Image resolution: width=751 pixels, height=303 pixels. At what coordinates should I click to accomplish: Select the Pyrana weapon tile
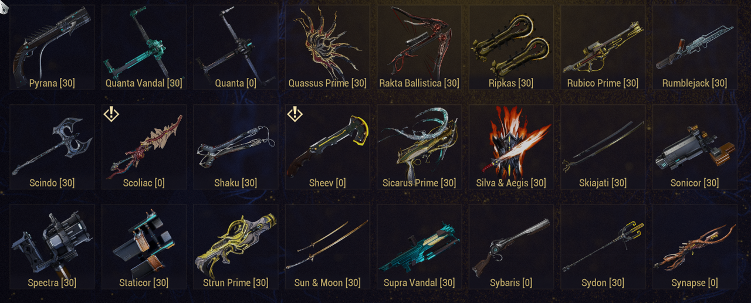tap(52, 47)
